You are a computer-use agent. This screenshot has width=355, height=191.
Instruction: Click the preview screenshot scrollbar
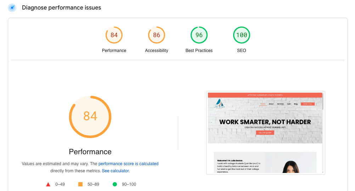click(x=323, y=133)
